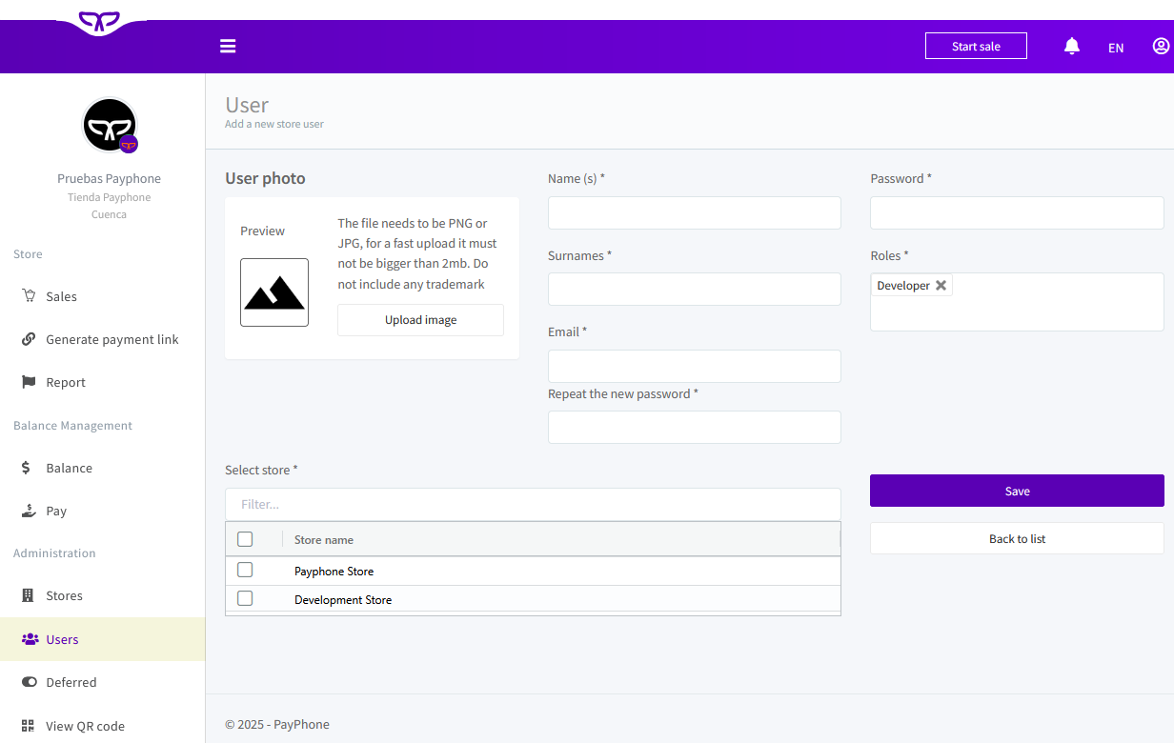This screenshot has height=743, width=1174.
Task: Click the Save button
Action: click(x=1017, y=491)
